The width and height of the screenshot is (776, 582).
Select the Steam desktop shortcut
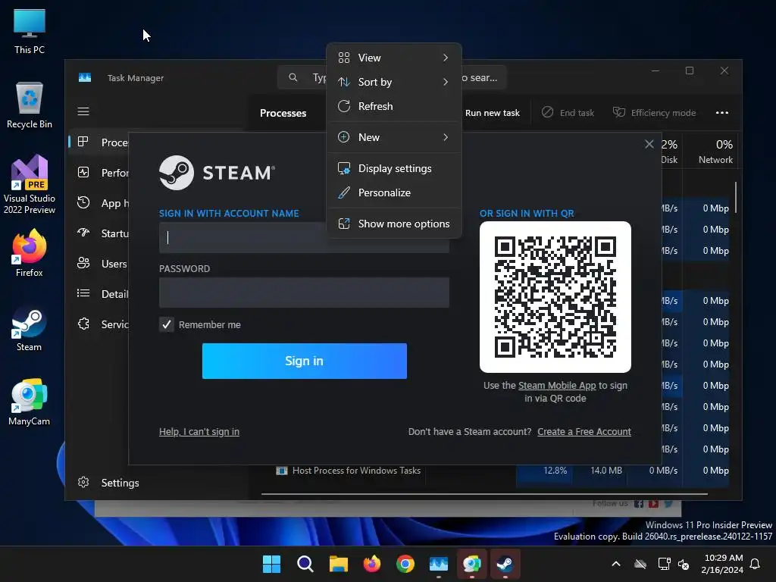click(30, 329)
